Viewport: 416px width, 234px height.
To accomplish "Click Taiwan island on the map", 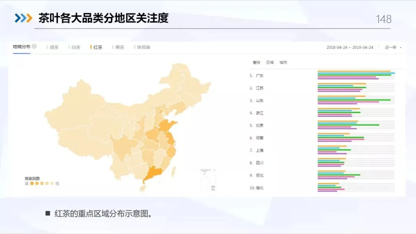I will tap(173, 171).
